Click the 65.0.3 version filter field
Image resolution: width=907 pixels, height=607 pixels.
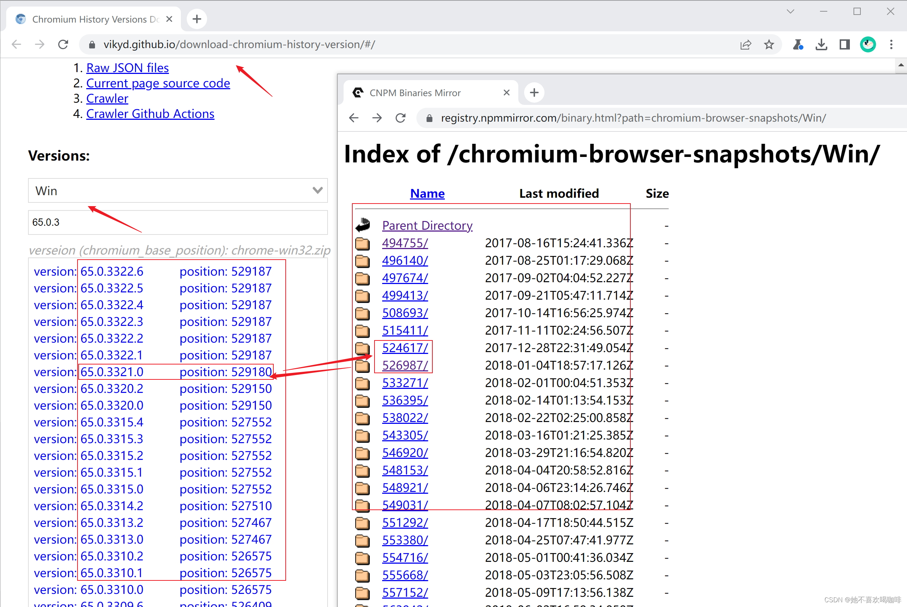point(178,222)
